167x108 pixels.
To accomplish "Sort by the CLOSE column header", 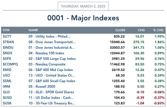I will coord(120,30).
